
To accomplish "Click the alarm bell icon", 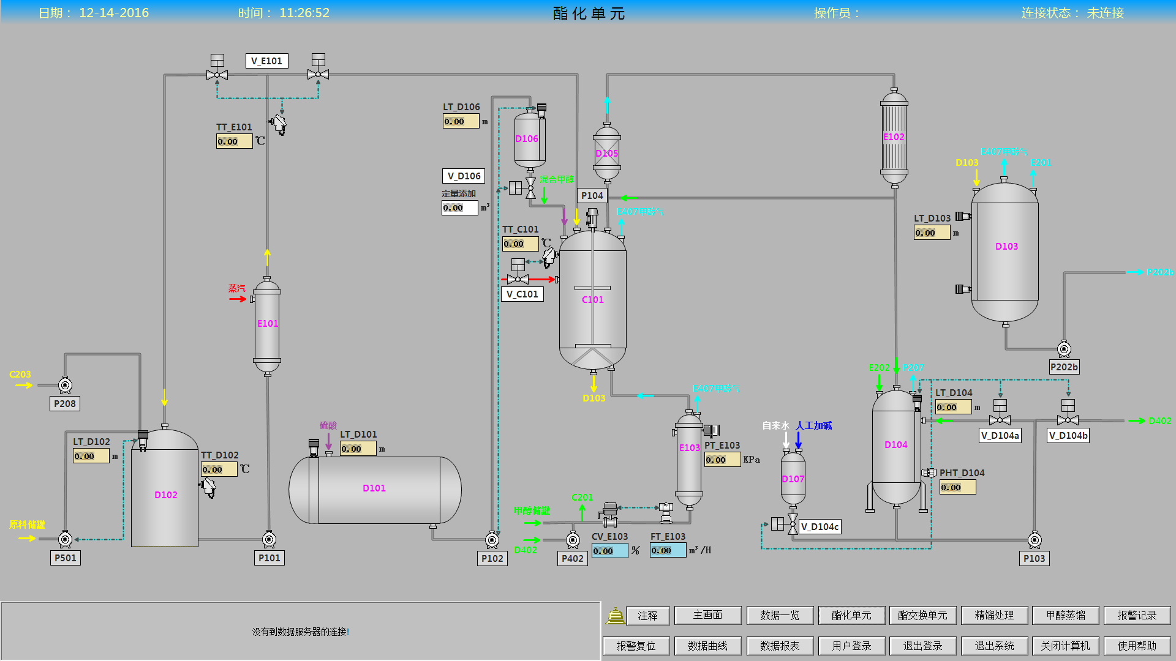I will click(x=615, y=615).
